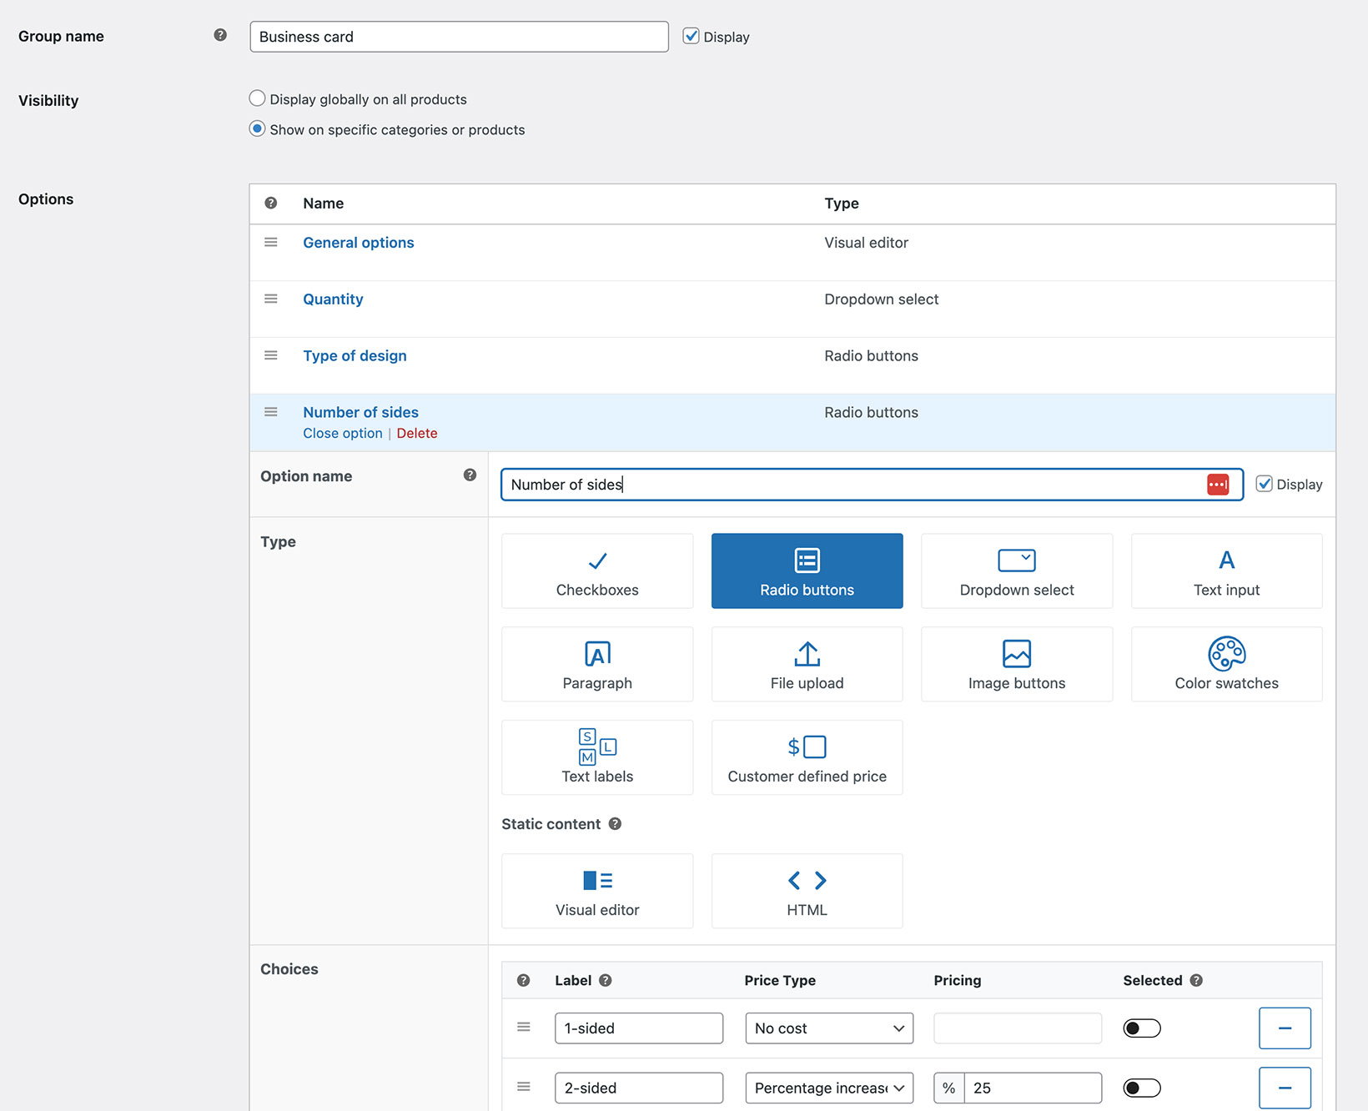The image size is (1368, 1111).
Task: Select the Text labels option type
Action: [597, 757]
